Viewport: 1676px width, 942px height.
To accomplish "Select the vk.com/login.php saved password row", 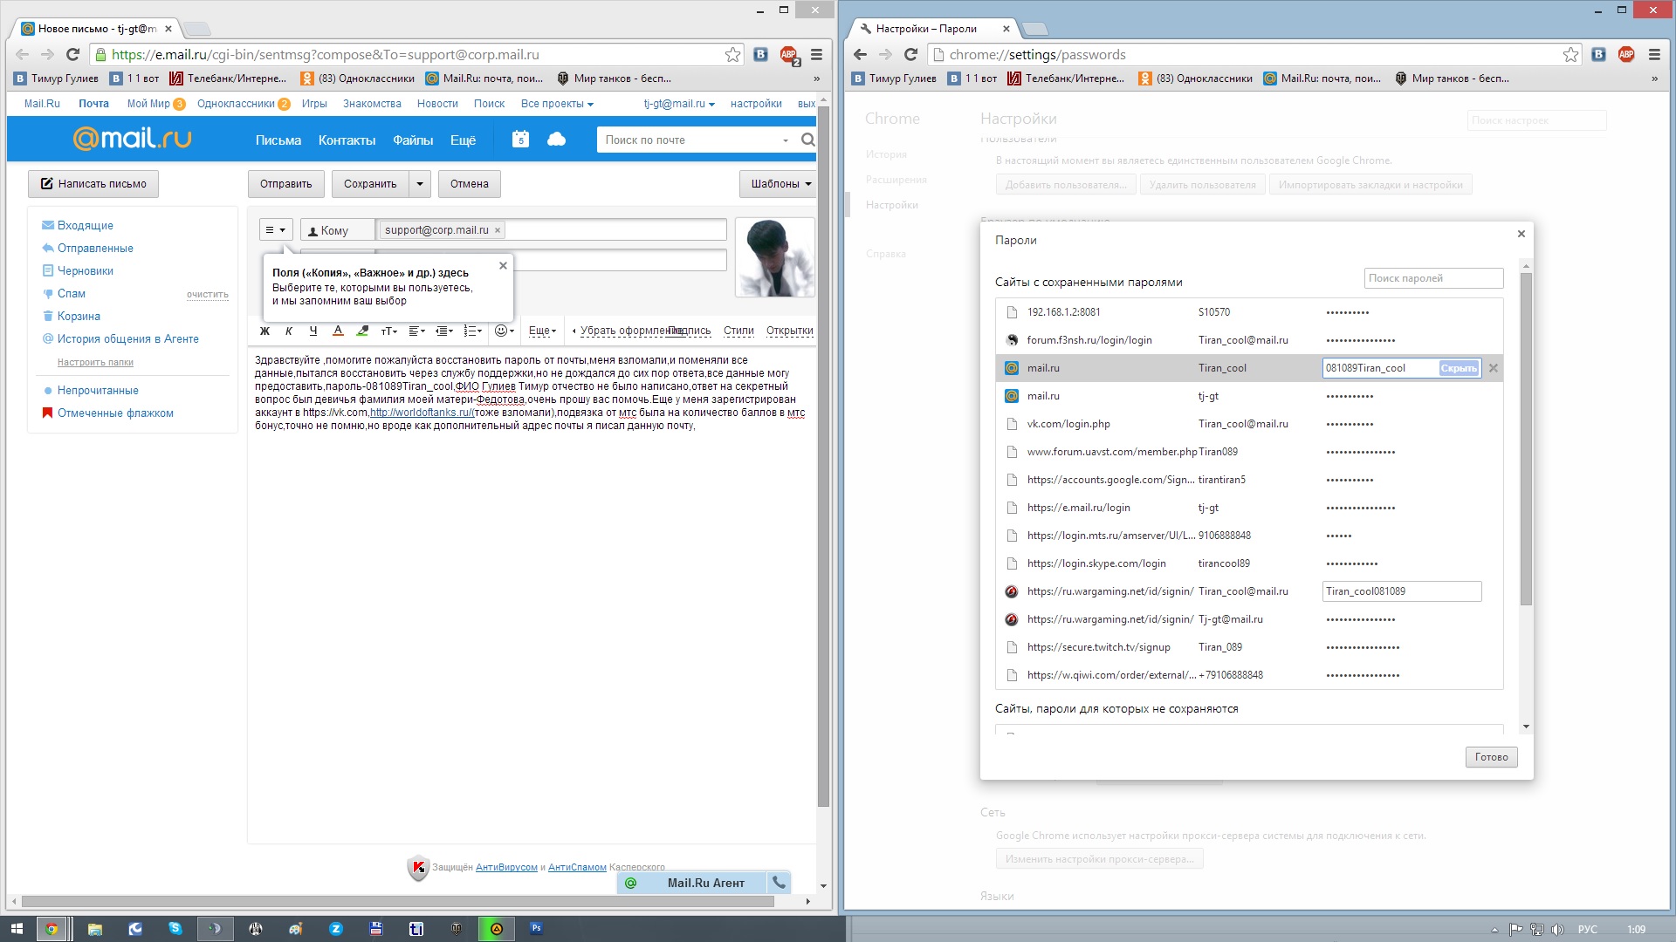I will click(x=1249, y=424).
